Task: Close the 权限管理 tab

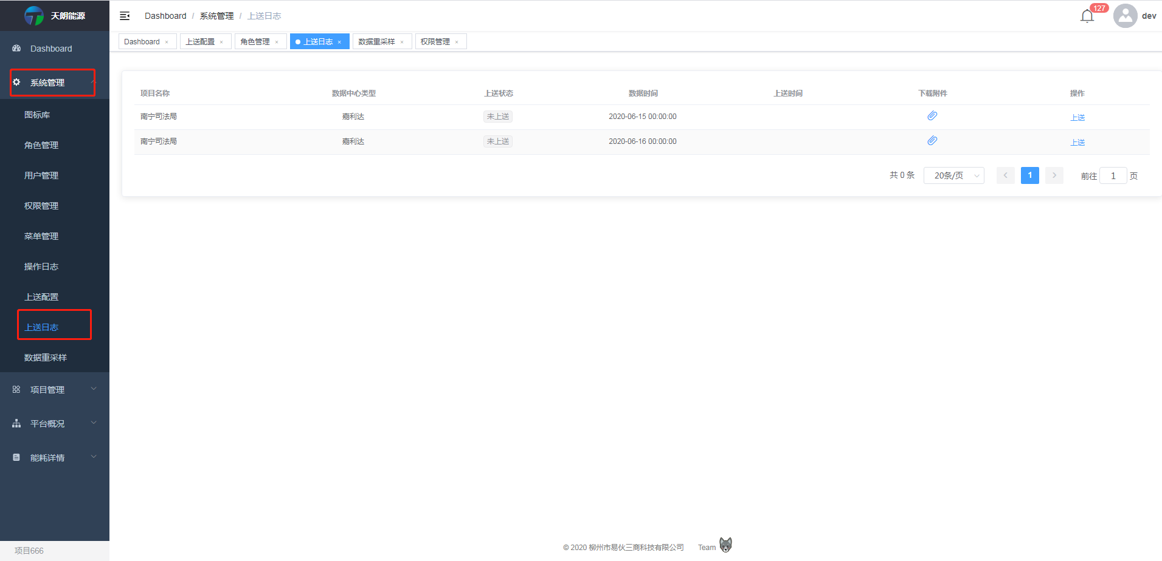Action: (457, 42)
